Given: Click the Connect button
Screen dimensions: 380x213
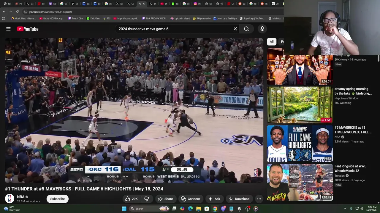Looking at the screenshot, I should (x=190, y=199).
